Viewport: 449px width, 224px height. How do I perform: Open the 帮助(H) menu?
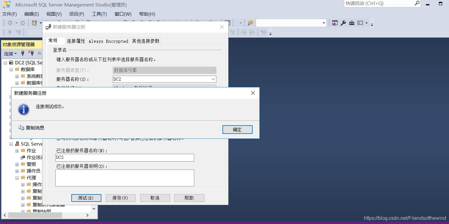pyautogui.click(x=147, y=14)
